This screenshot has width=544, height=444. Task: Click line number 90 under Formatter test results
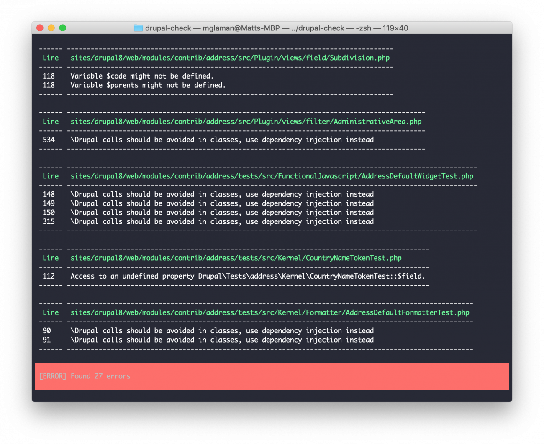click(x=47, y=330)
